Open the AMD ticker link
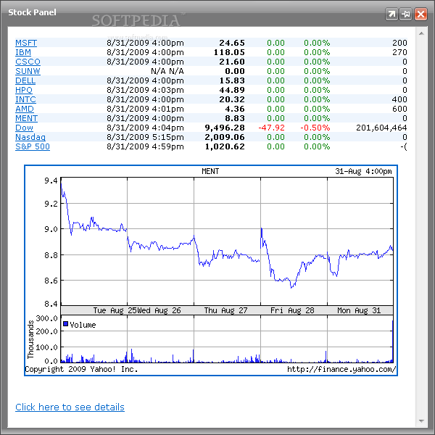 25,109
